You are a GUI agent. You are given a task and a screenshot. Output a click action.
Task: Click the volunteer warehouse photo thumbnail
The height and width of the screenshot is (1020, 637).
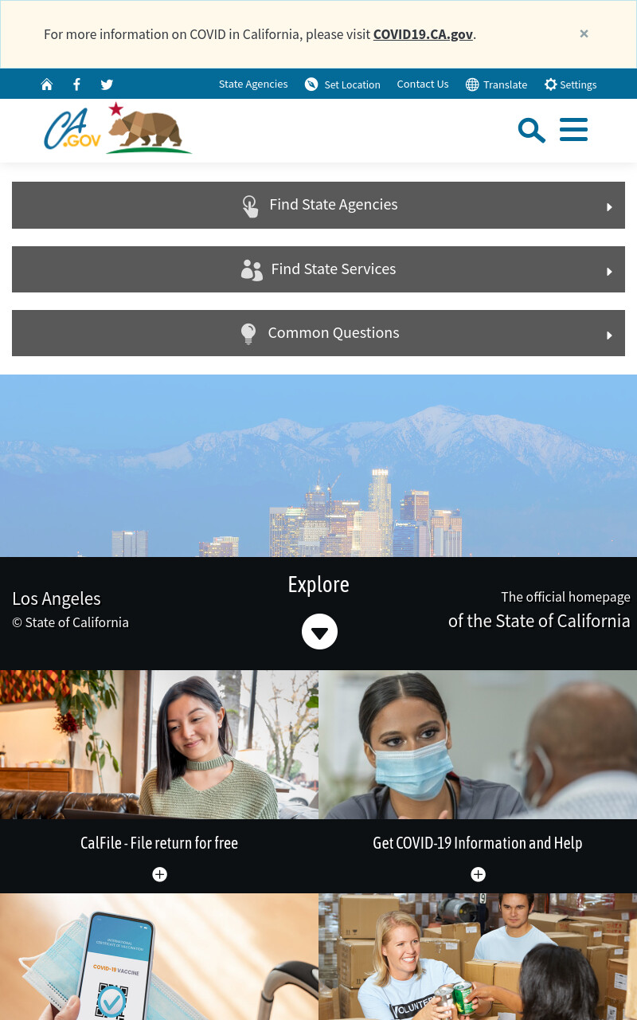pyautogui.click(x=478, y=956)
